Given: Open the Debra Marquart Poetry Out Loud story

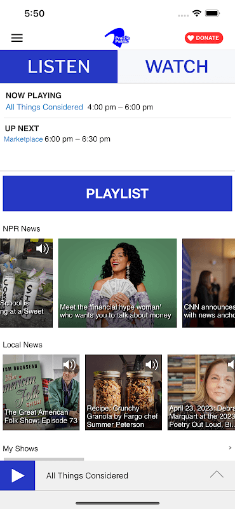Looking at the screenshot, I should pos(201,393).
